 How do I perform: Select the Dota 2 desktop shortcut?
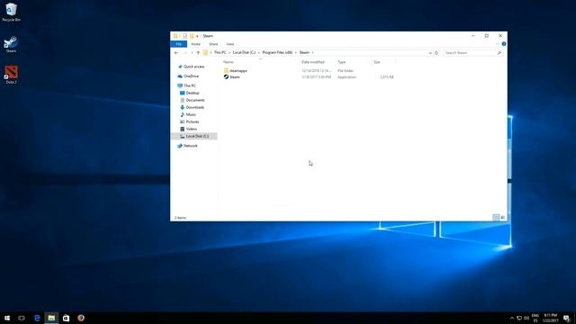click(x=11, y=75)
